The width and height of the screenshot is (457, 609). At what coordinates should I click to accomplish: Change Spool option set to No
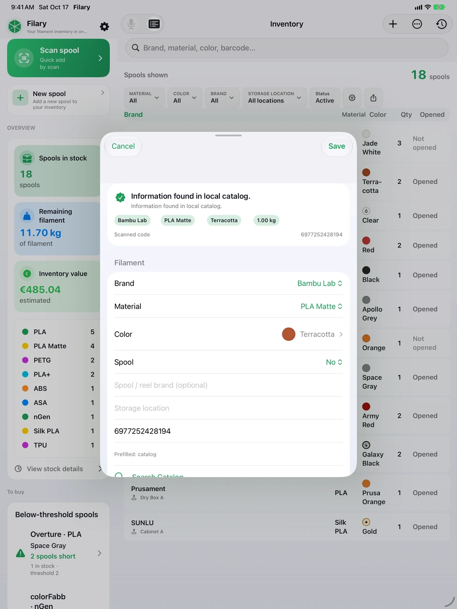[334, 362]
